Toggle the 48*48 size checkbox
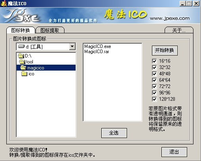Image resolution: width=201 pixels, height=161 pixels. point(154,74)
